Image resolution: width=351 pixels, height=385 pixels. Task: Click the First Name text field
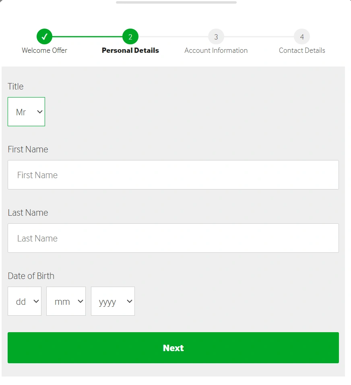(x=173, y=175)
